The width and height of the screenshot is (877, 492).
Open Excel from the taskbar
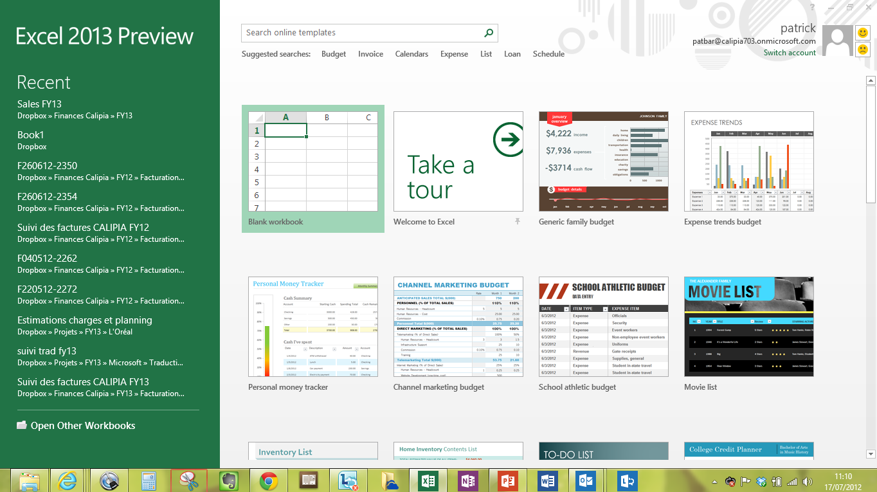[428, 480]
